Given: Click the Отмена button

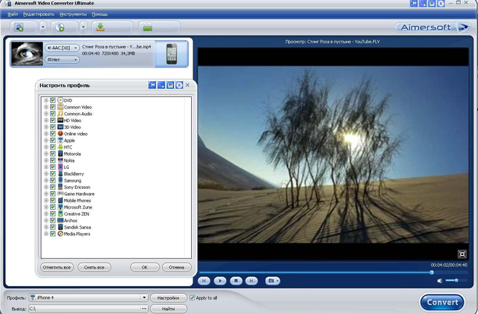Looking at the screenshot, I should pos(177,267).
